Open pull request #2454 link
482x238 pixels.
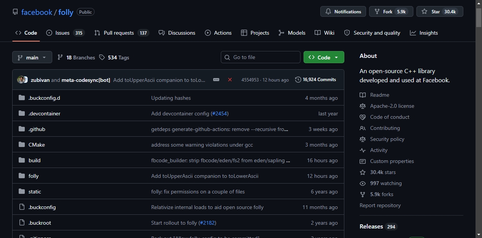220,113
